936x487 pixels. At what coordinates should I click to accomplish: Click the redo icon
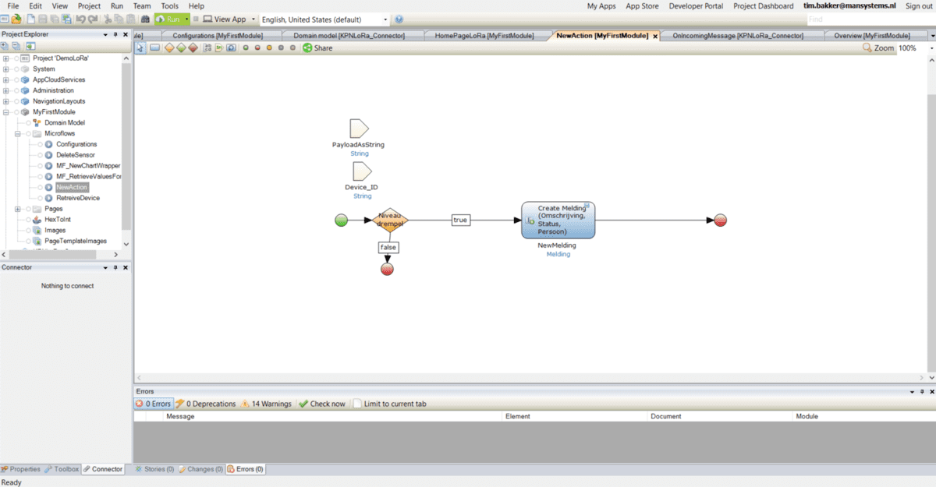93,19
